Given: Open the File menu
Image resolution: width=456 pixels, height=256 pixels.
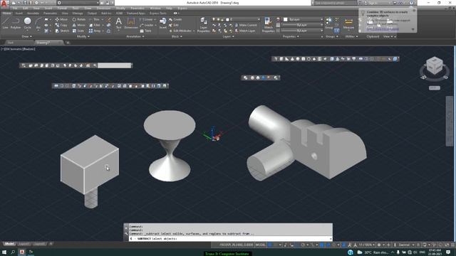Looking at the screenshot, I should [14, 9].
